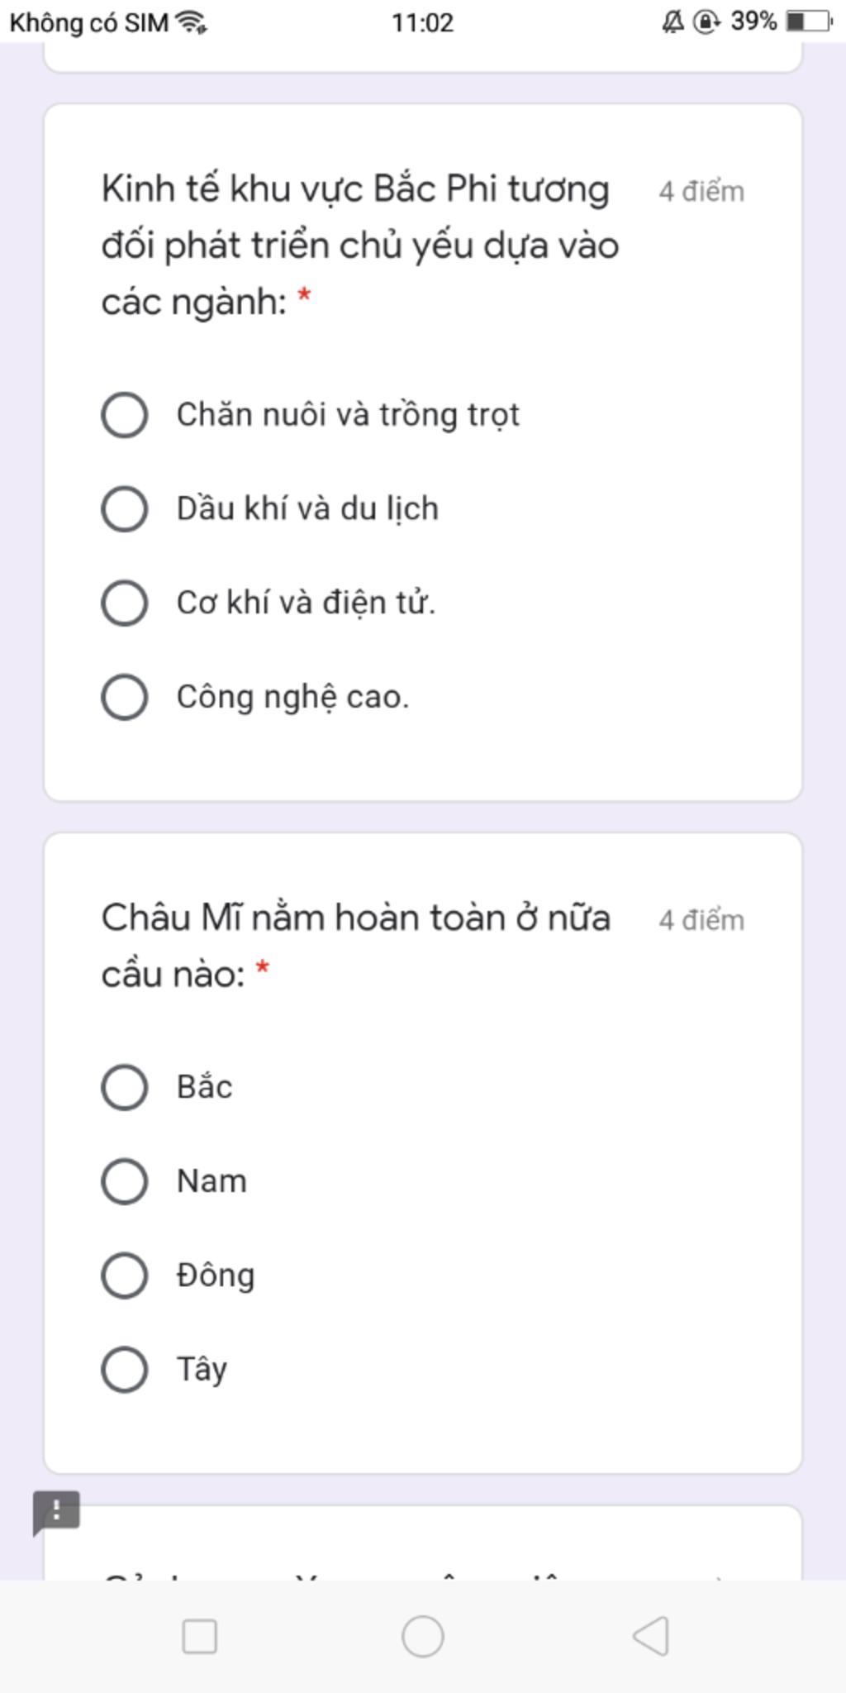Screen dimensions: 846x1693
Task: Tap the rotation lock status icon
Action: (707, 21)
